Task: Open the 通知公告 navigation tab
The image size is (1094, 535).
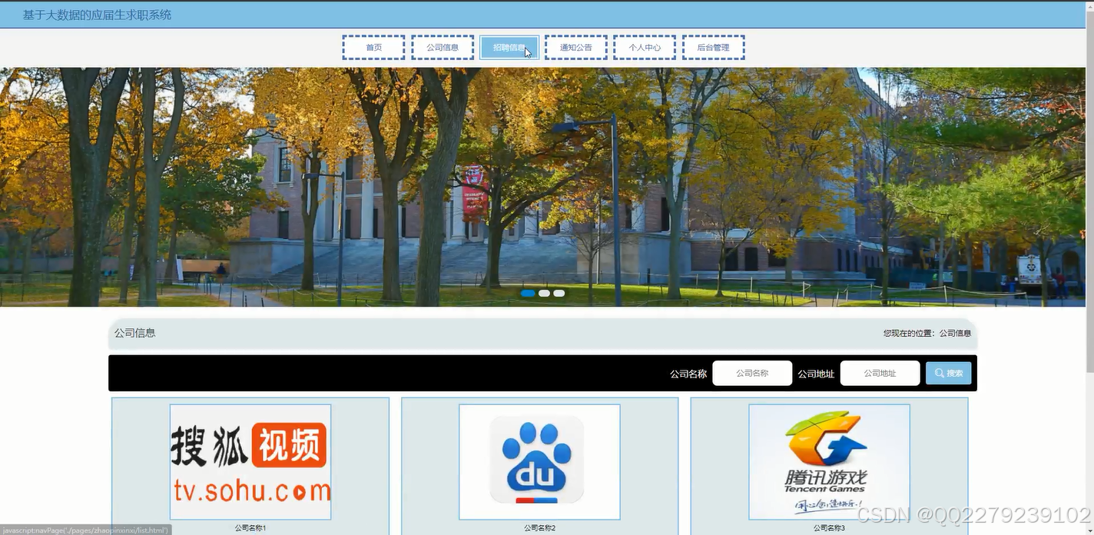Action: [x=576, y=48]
